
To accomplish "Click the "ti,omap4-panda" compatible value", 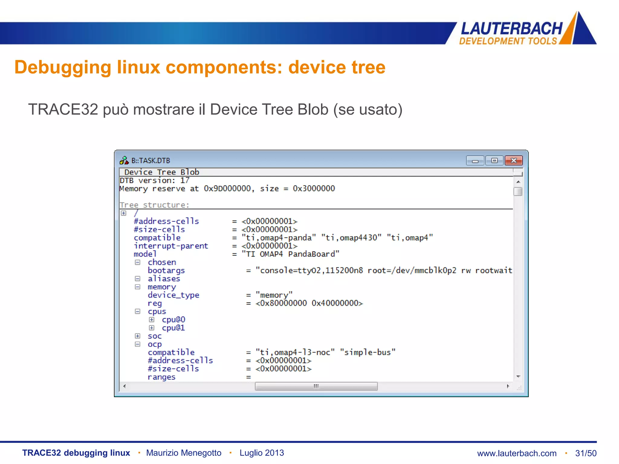I will [x=279, y=238].
